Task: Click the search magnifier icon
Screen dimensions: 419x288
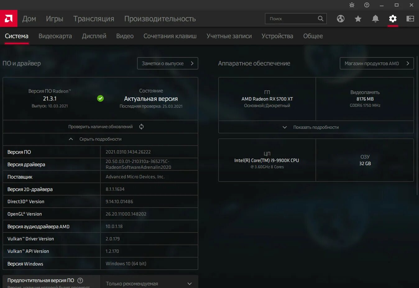Action: coord(320,19)
